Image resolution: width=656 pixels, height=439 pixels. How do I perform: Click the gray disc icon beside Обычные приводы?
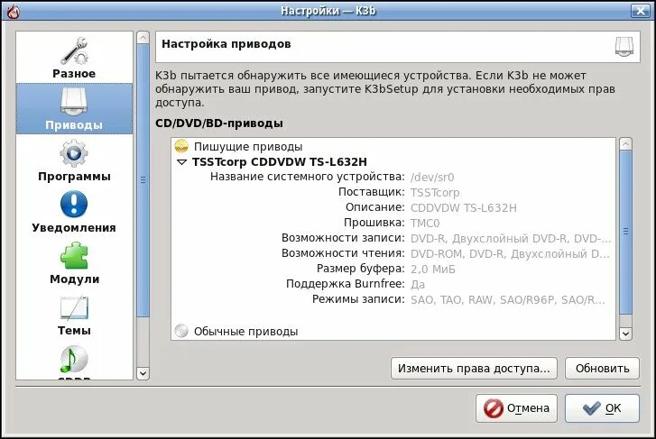pyautogui.click(x=181, y=331)
